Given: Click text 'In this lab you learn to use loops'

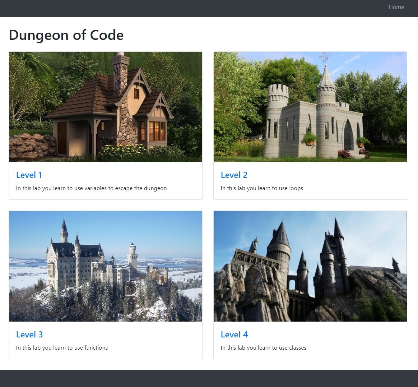Looking at the screenshot, I should pos(262,188).
